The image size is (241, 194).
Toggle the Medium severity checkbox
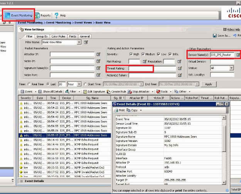143,54
